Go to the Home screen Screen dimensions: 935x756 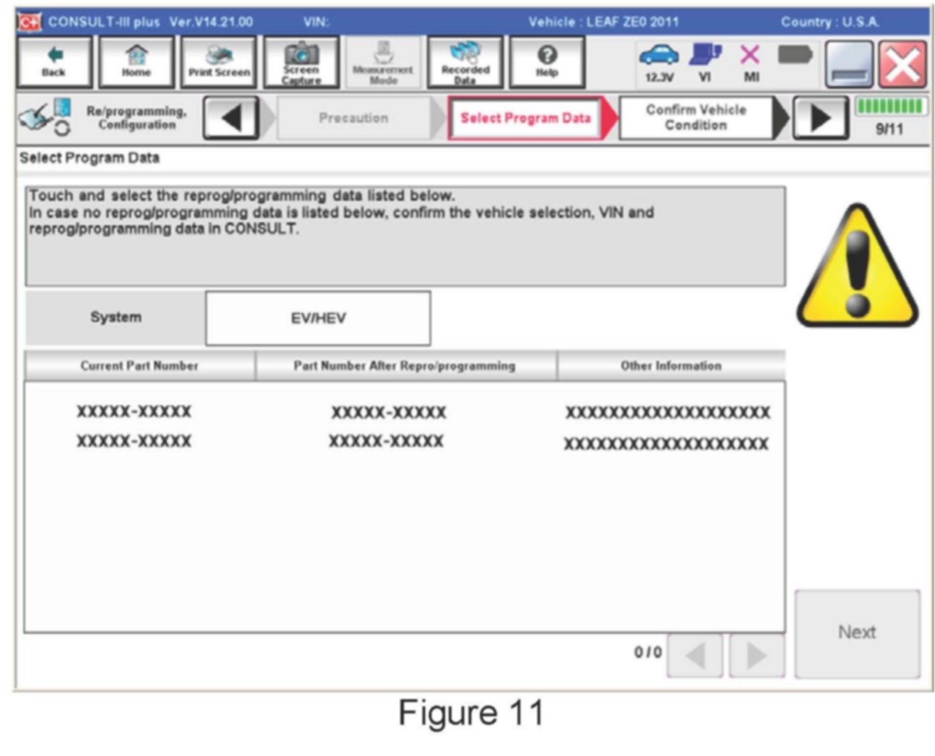click(x=136, y=62)
